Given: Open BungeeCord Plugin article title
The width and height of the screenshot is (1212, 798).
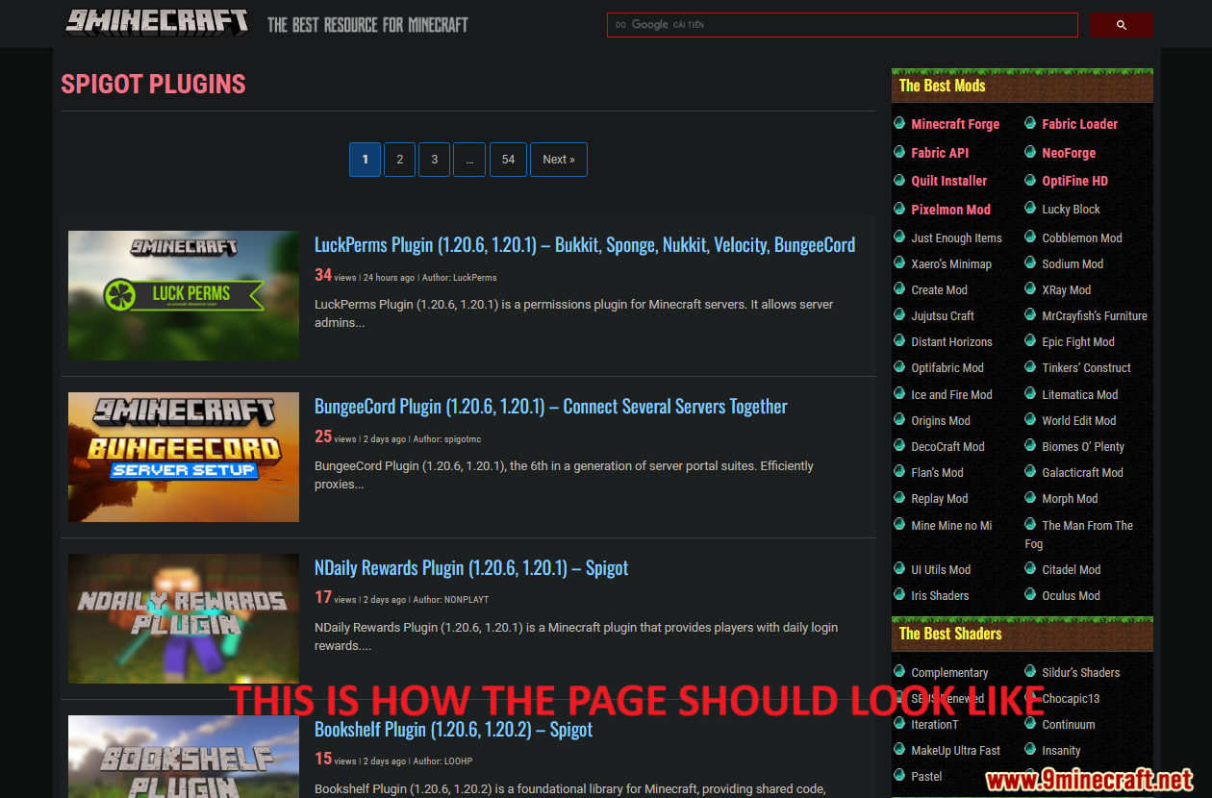Looking at the screenshot, I should click(x=551, y=406).
